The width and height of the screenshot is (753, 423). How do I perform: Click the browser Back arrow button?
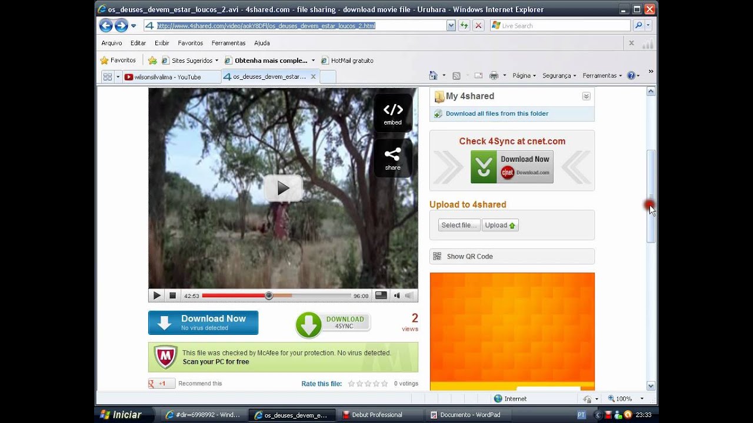106,25
